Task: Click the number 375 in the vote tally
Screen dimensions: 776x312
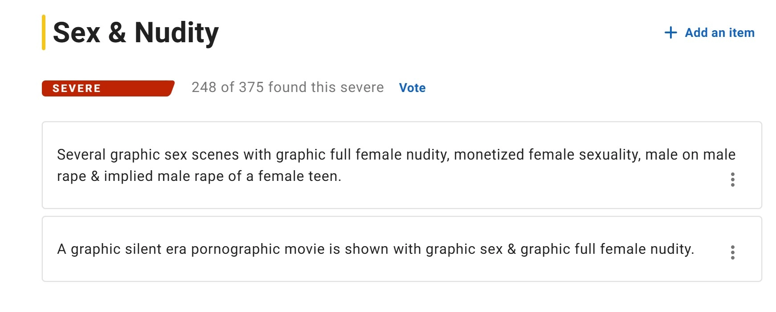Action: (x=251, y=87)
